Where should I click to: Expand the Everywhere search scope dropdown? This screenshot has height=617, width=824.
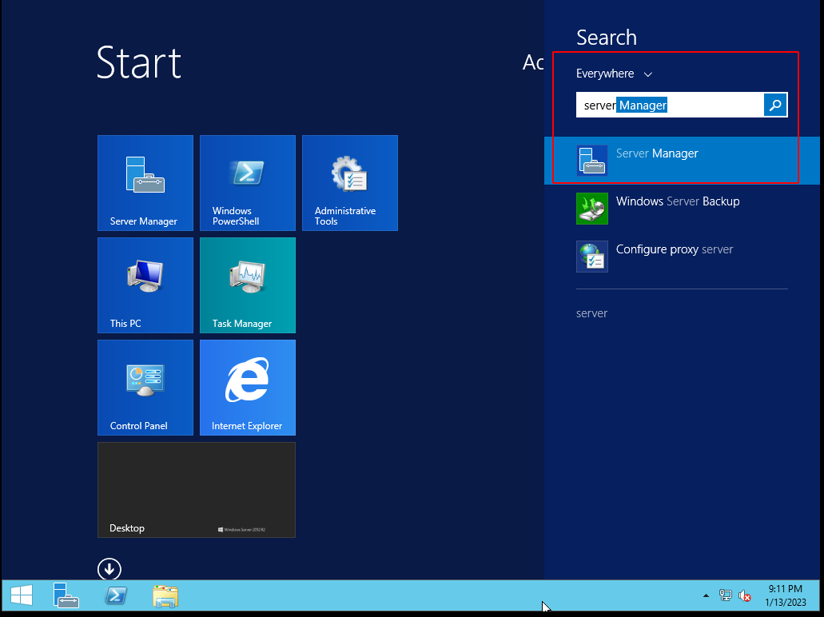pyautogui.click(x=614, y=74)
